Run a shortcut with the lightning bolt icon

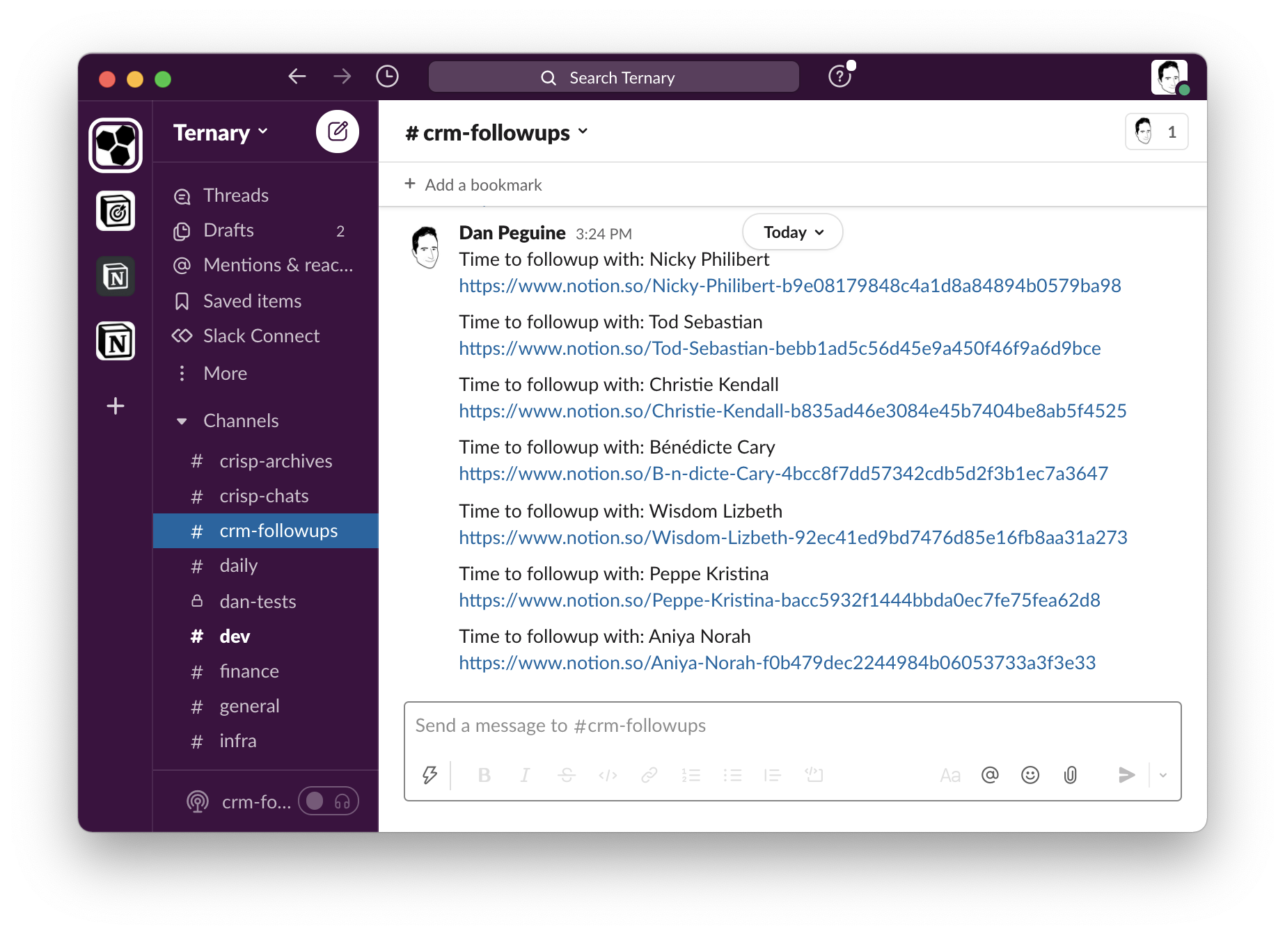click(x=429, y=774)
